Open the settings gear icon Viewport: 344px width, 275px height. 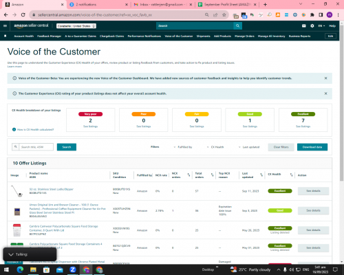(312, 26)
